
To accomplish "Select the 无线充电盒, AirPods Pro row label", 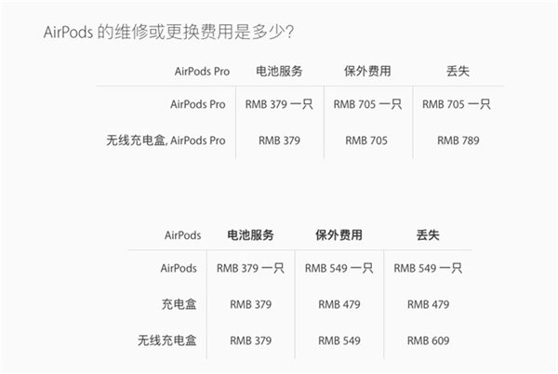I will [x=166, y=140].
